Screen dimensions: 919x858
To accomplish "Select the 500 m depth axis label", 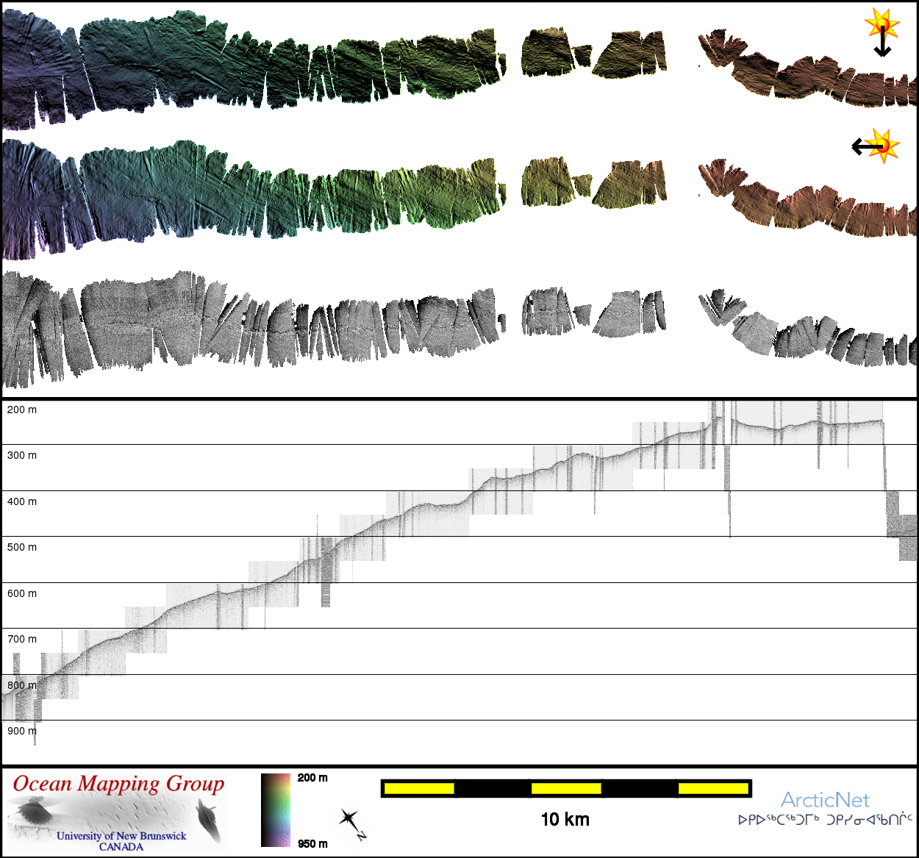I will (22, 547).
